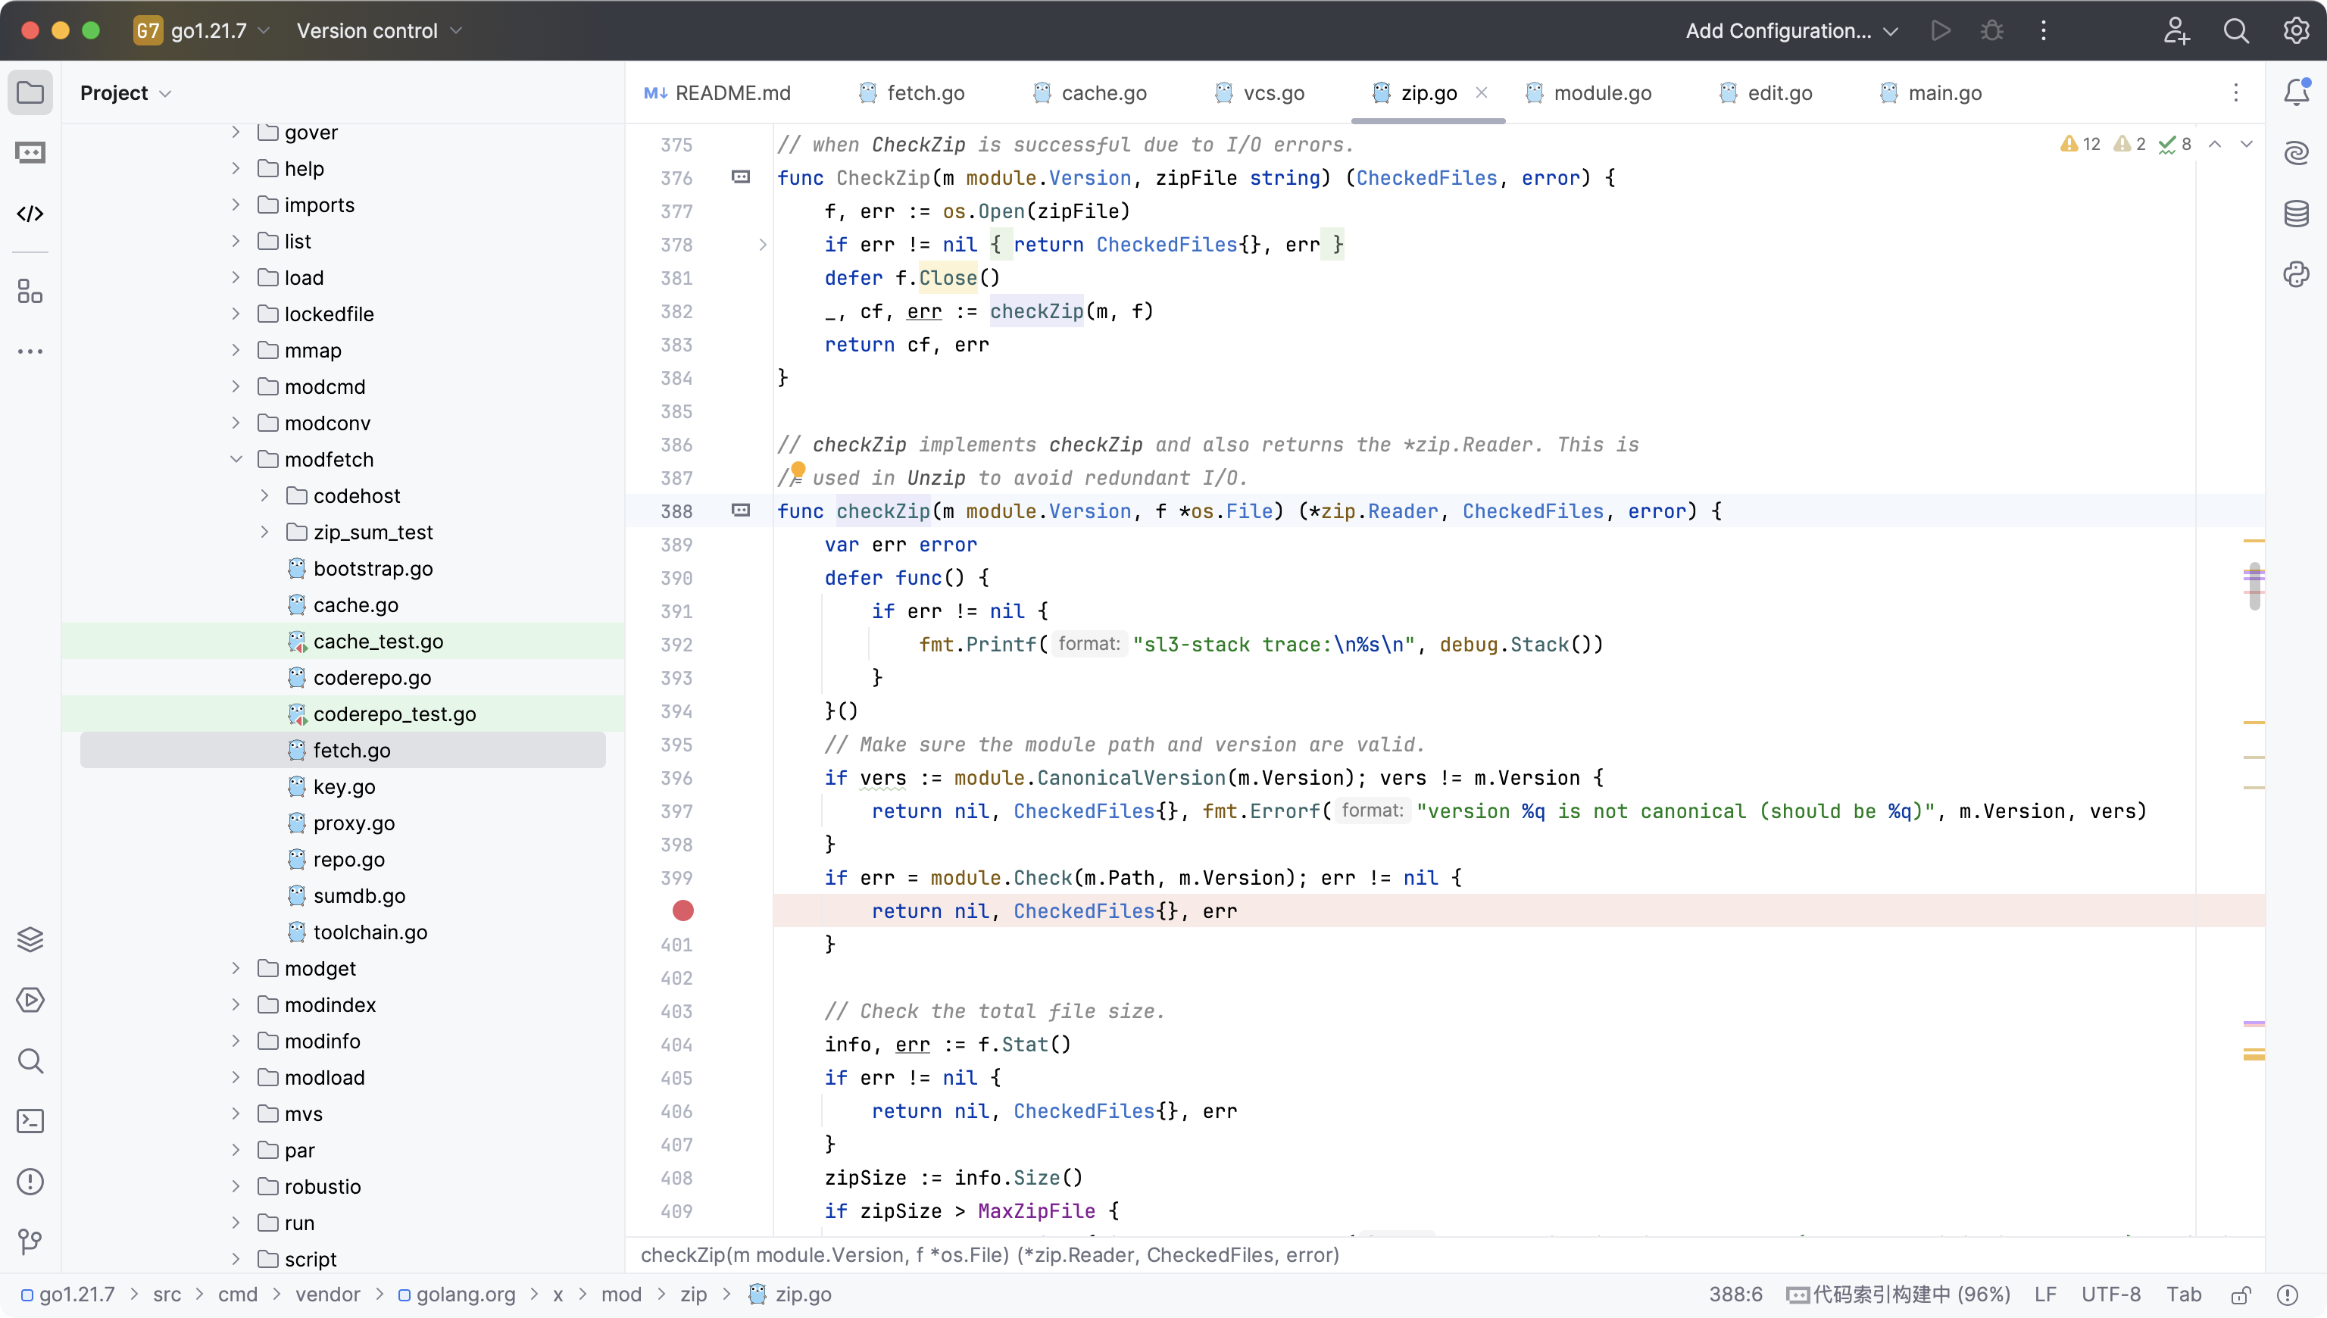Switch to the vcs.go tab

[1260, 93]
